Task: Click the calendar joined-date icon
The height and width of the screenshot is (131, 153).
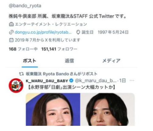Action: (11, 40)
